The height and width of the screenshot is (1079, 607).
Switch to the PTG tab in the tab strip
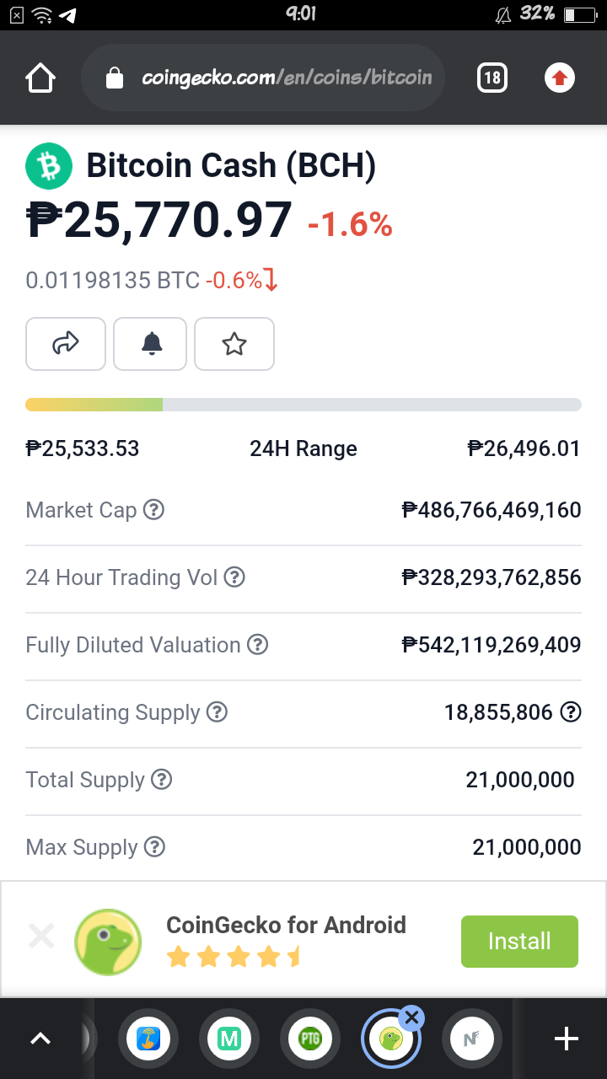pos(310,1039)
